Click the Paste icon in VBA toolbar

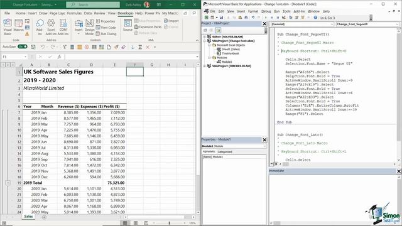(240, 18)
